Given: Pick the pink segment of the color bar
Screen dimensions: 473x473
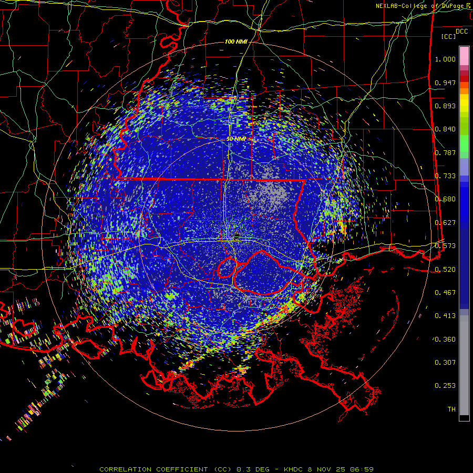Looking at the screenshot, I should [464, 56].
